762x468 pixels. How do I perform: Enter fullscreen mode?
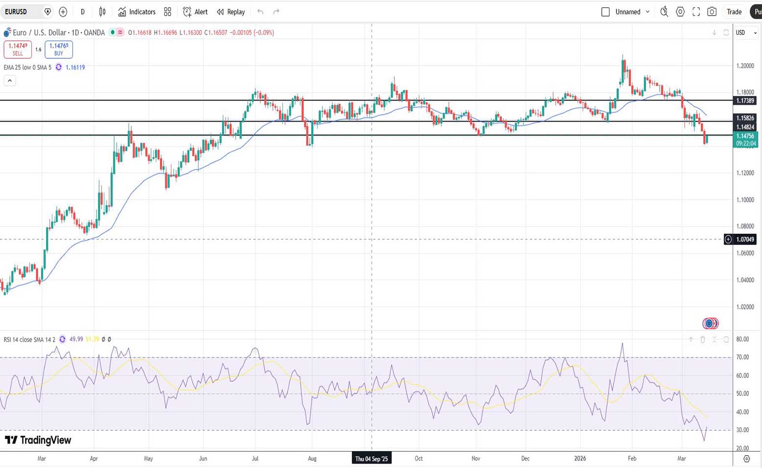coord(696,12)
